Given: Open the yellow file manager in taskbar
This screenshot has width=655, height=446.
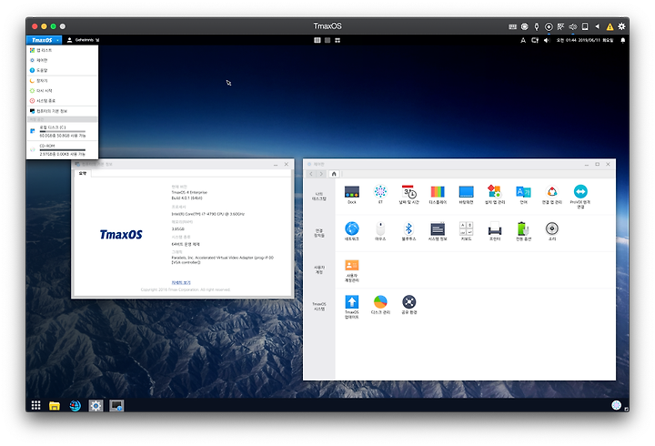Looking at the screenshot, I should pos(55,405).
